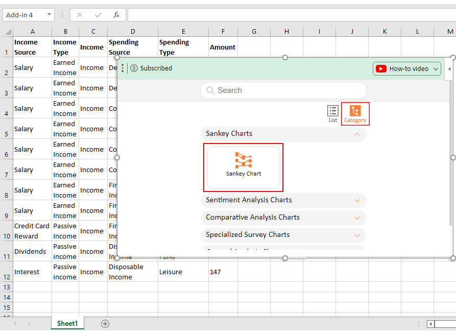The image size is (456, 335).
Task: Click in the formula bar
Action: click(292, 15)
